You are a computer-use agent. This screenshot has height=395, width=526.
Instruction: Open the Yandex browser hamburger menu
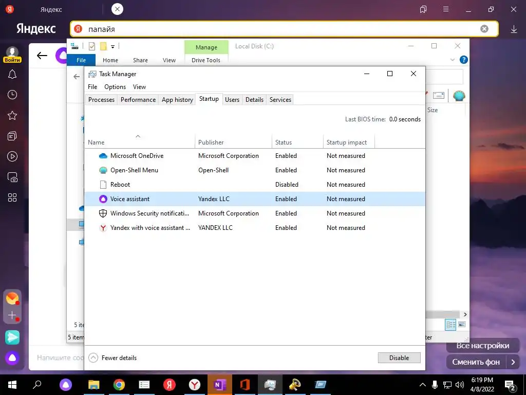(x=446, y=9)
